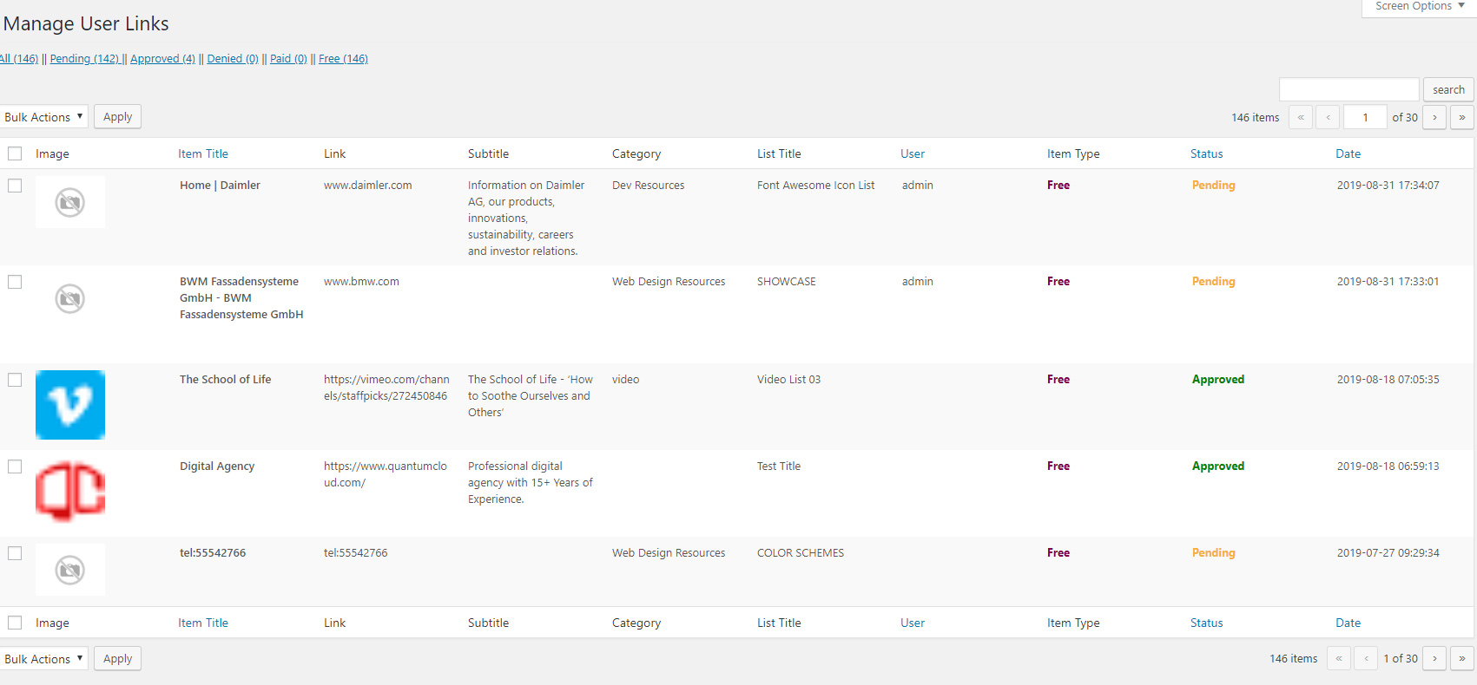Viewport: 1477px width, 685px height.
Task: Filter links by Pending (142)
Action: 84,59
